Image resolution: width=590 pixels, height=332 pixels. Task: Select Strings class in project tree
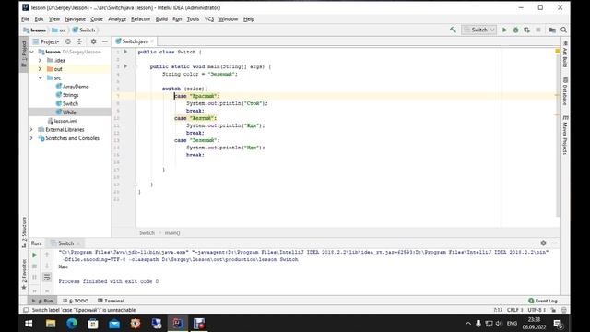click(x=67, y=95)
